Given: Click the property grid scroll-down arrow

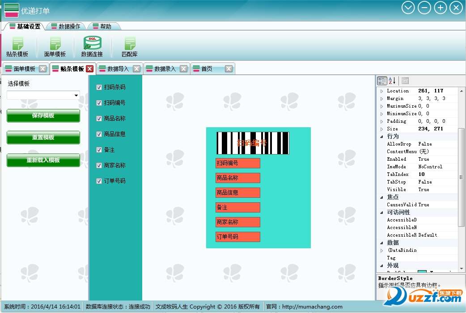Looking at the screenshot, I should (461, 269).
